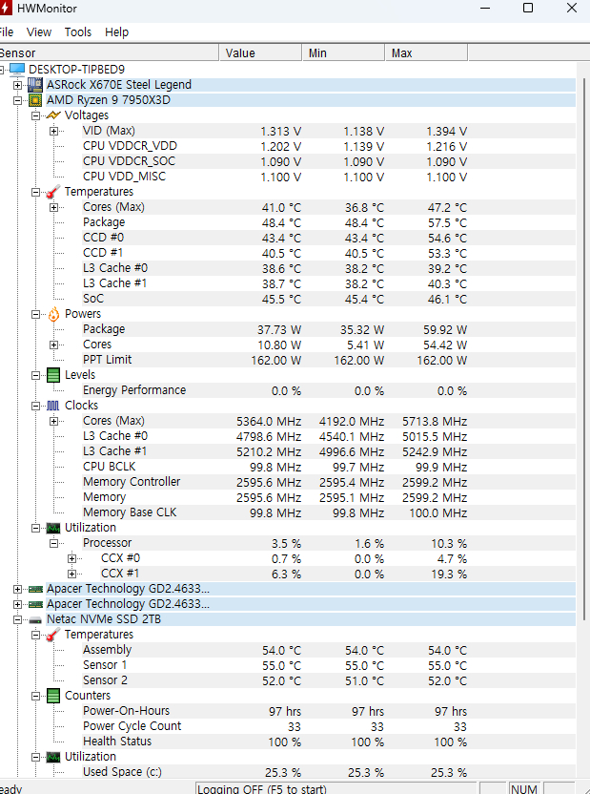Expand the ASRock X670E Steel Legend node
590x794 pixels.
pyautogui.click(x=18, y=85)
